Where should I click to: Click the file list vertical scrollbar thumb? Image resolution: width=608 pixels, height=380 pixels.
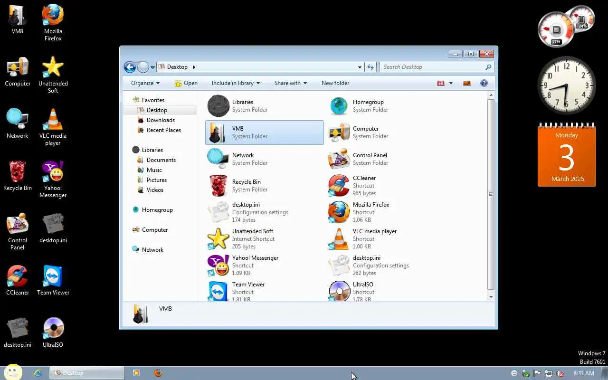point(491,194)
